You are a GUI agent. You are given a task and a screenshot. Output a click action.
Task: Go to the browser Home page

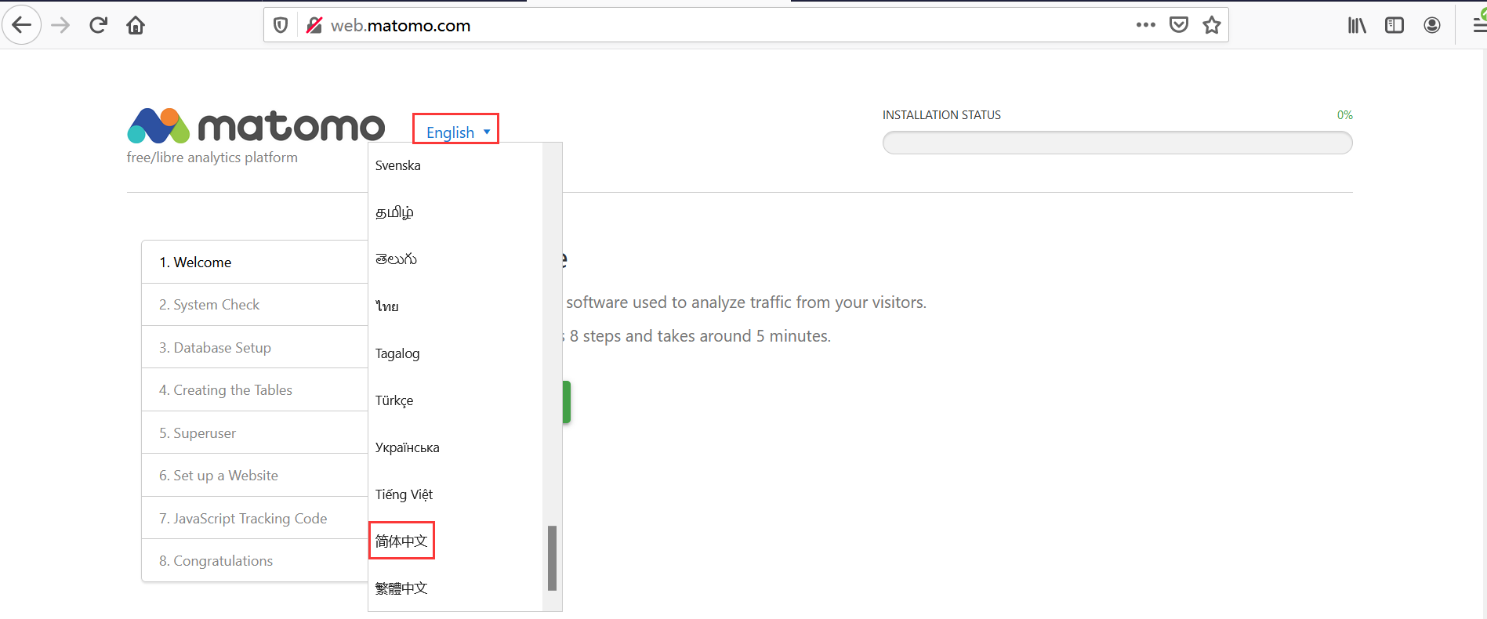tap(136, 25)
